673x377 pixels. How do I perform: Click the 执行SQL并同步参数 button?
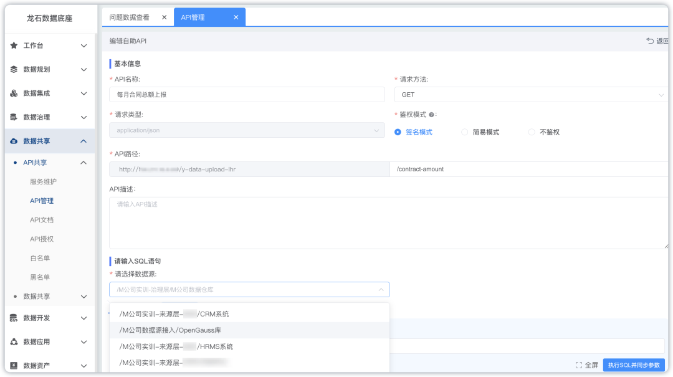coord(634,365)
